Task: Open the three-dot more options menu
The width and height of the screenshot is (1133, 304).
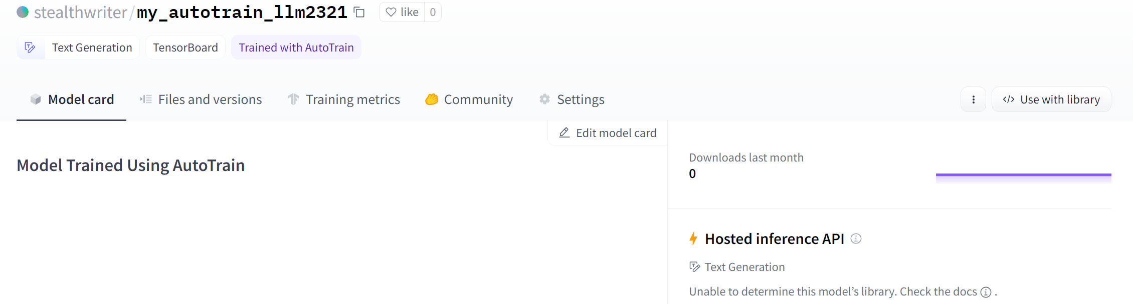Action: (x=973, y=99)
